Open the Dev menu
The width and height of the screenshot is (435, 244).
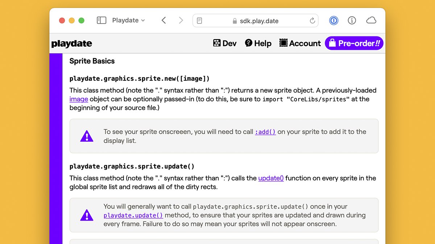pos(225,43)
